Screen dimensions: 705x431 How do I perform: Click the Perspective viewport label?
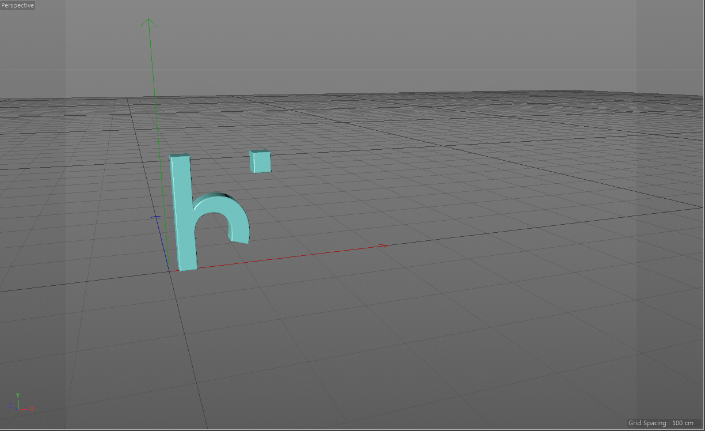point(18,5)
